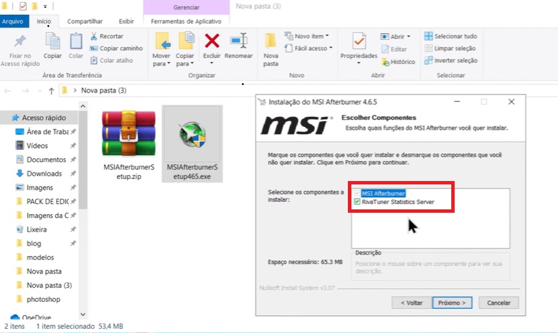Close the MSI Afterburner installer window
Image resolution: width=558 pixels, height=333 pixels.
click(511, 102)
